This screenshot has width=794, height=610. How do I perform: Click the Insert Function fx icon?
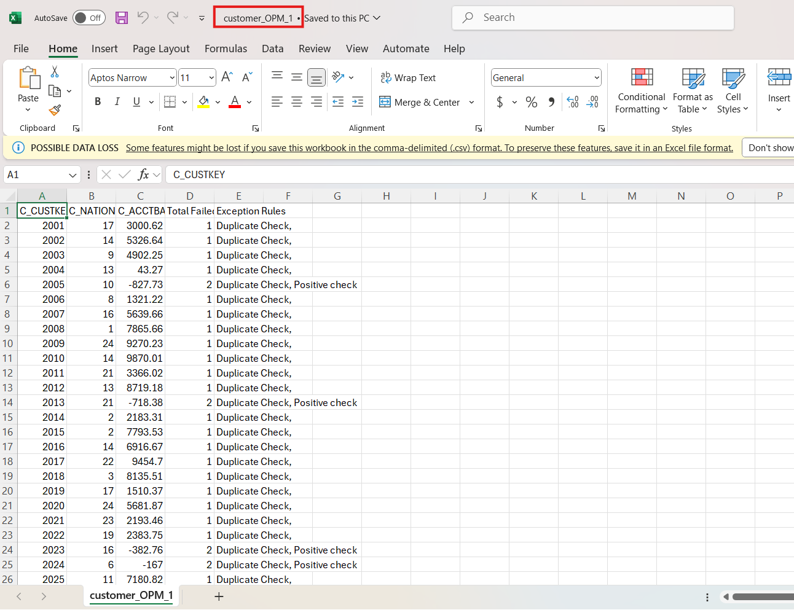click(143, 175)
